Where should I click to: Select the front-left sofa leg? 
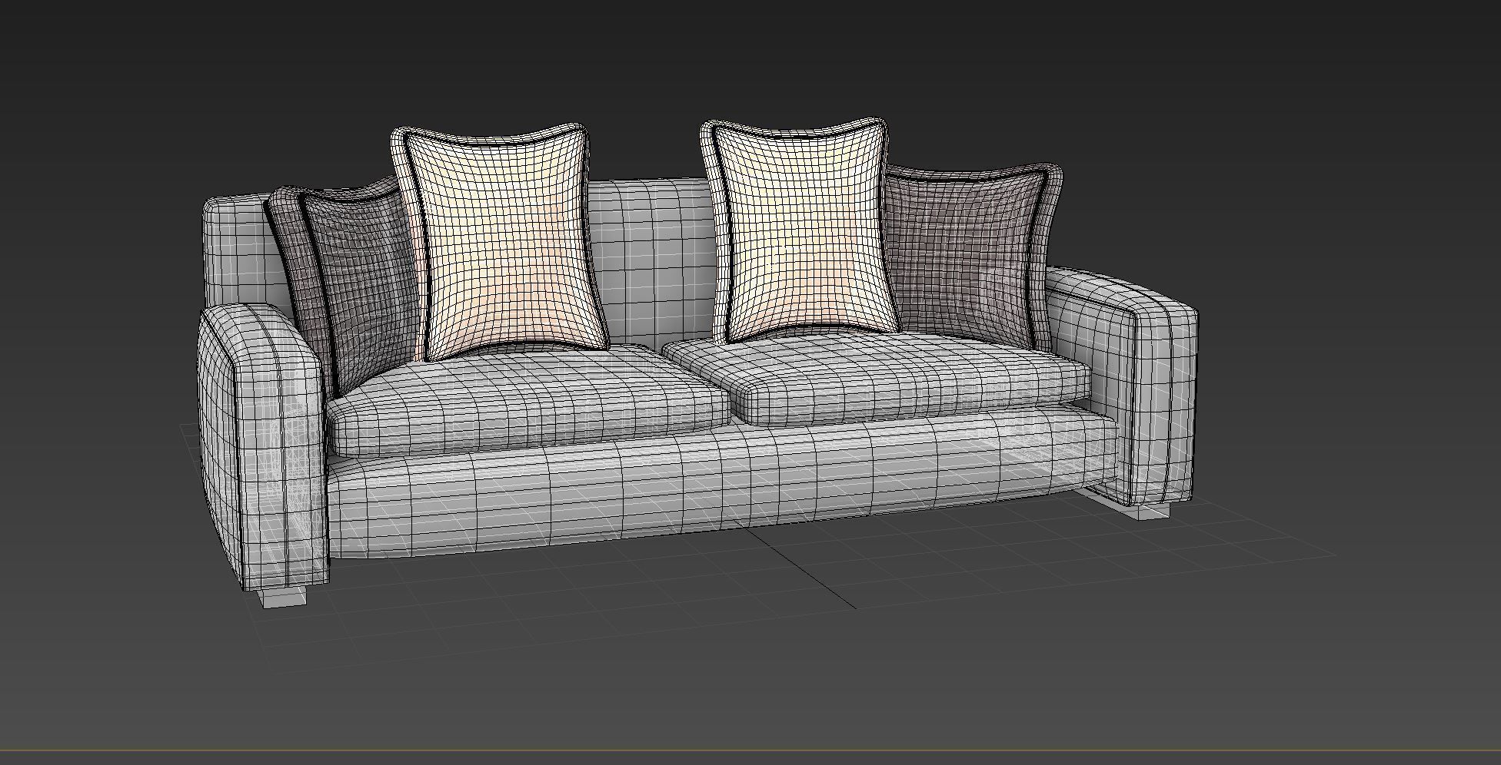[x=283, y=598]
